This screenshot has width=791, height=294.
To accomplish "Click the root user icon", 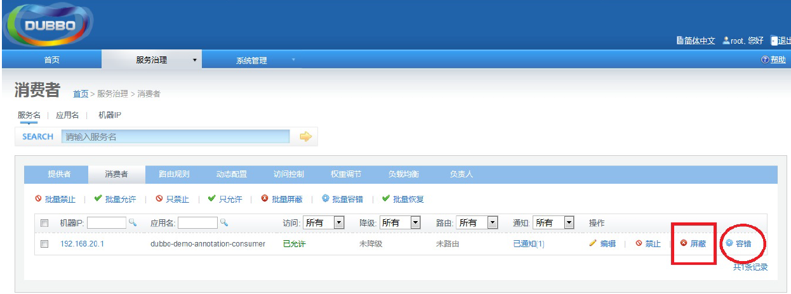I will [726, 41].
